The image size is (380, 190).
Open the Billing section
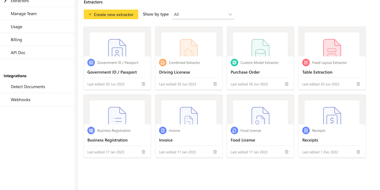point(16,40)
